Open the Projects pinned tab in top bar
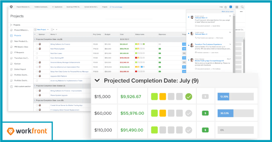The height and width of the screenshot is (142, 272). click(x=105, y=7)
